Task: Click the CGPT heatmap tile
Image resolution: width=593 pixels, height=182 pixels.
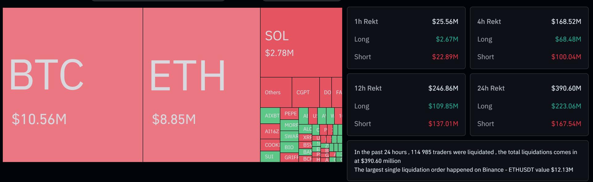Action: (305, 92)
